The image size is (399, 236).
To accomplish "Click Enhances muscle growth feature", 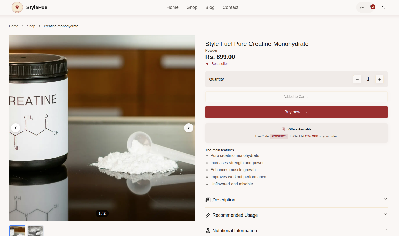I will click(233, 170).
